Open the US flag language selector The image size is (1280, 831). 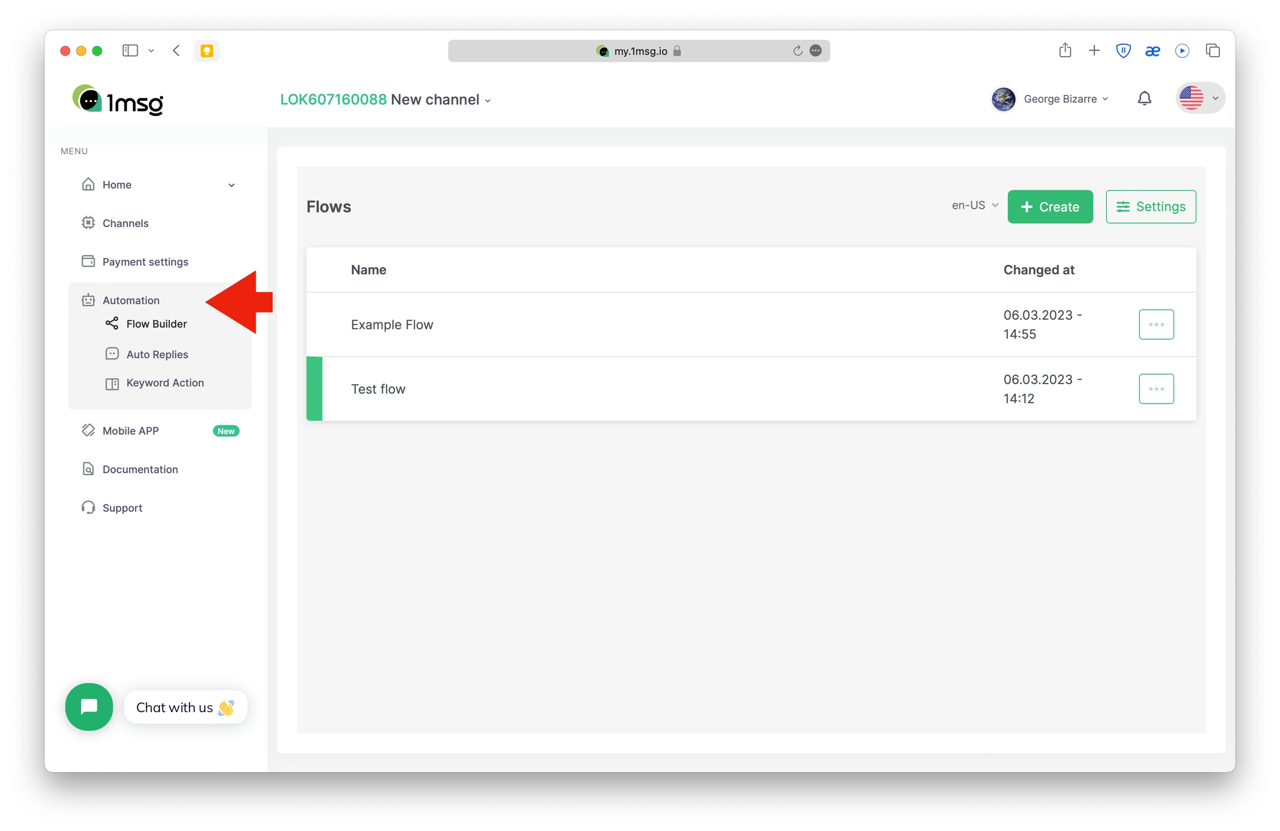1199,98
